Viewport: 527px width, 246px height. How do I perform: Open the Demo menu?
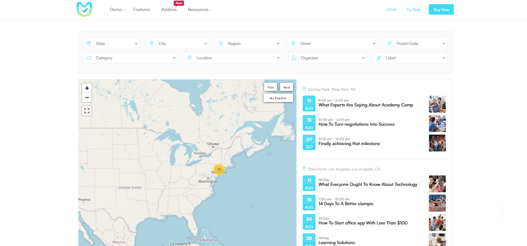[118, 10]
